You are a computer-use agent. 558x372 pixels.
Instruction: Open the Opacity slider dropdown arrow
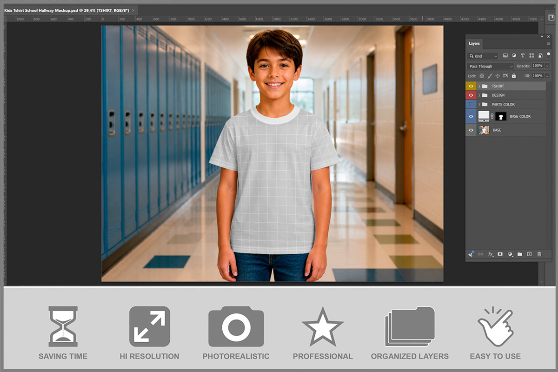pos(547,66)
